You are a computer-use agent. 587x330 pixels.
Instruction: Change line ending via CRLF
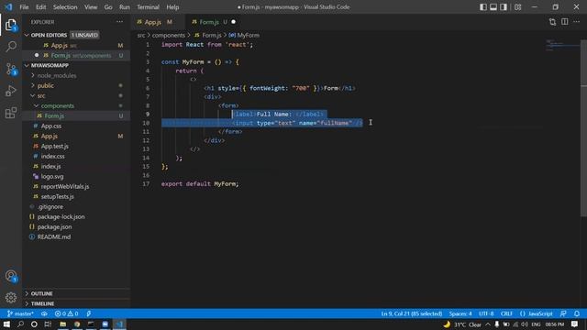(506, 313)
